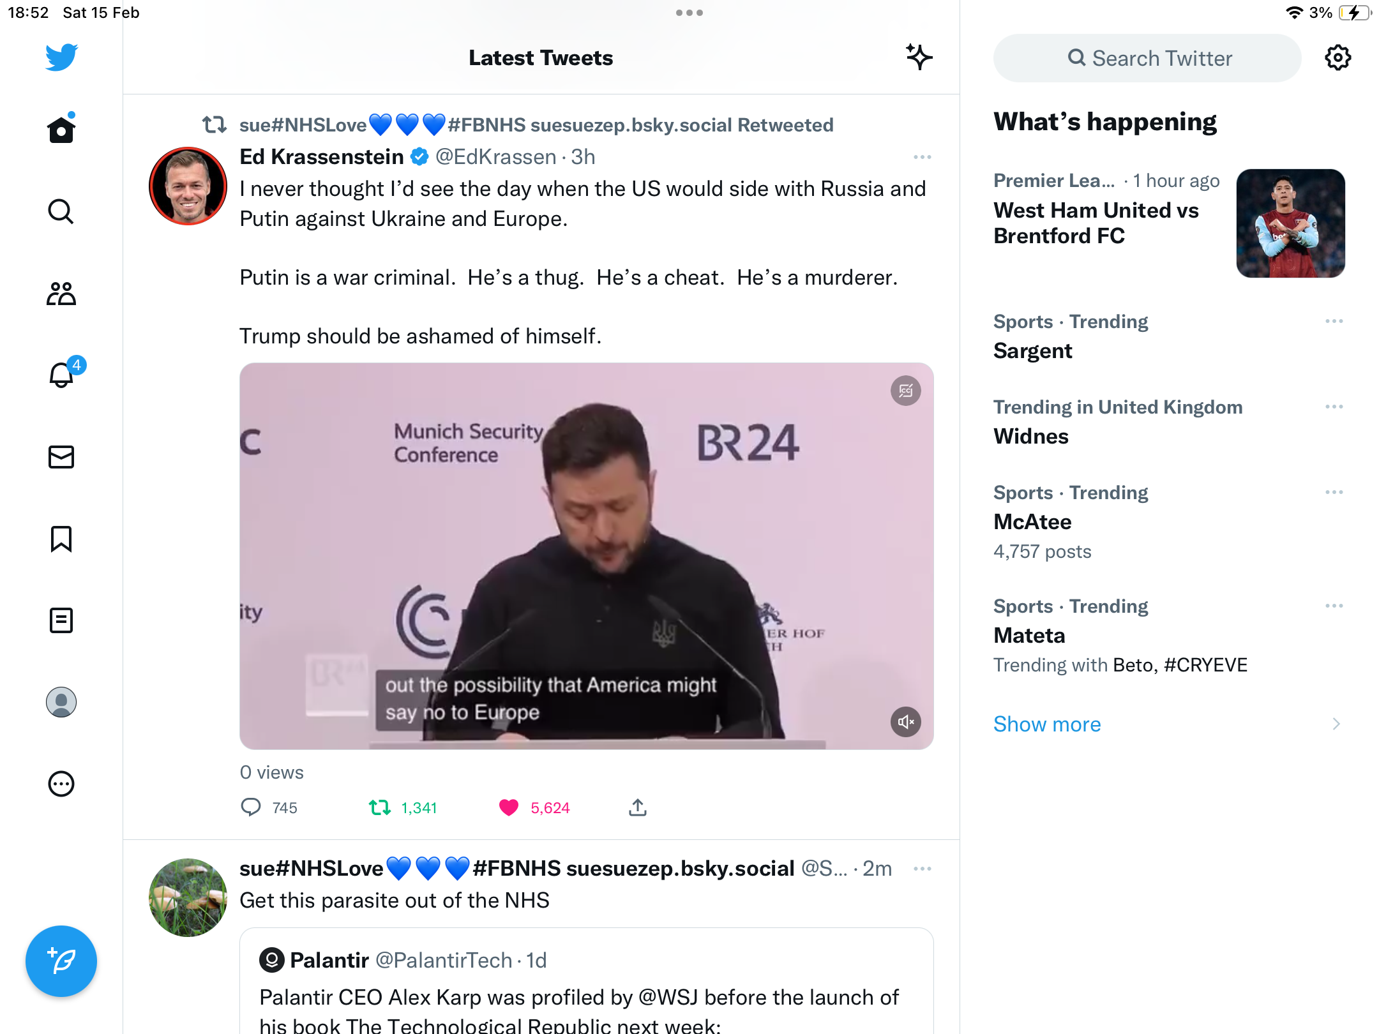The width and height of the screenshot is (1379, 1034).
Task: Reply to Ed Krassenstein tweet (745)
Action: pos(269,807)
